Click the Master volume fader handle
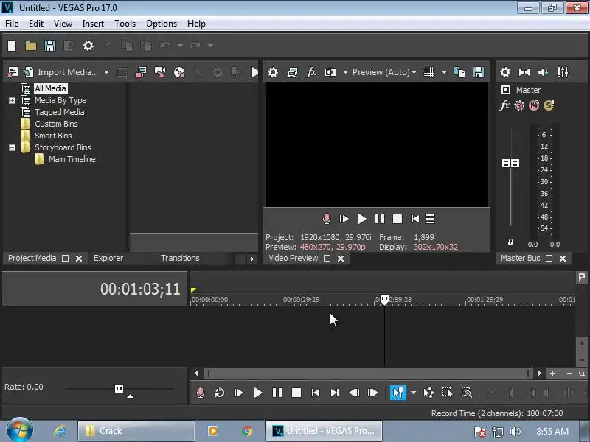Viewport: 590px width, 442px height. tap(510, 163)
